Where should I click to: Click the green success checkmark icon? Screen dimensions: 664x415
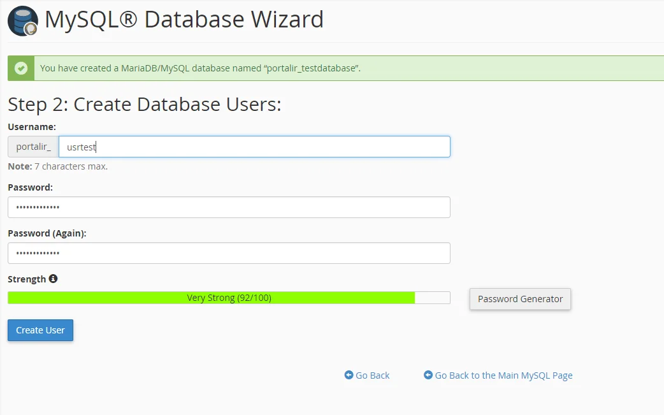[21, 68]
